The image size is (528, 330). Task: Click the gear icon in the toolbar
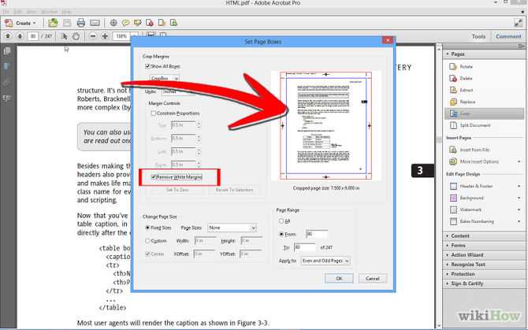coord(113,23)
